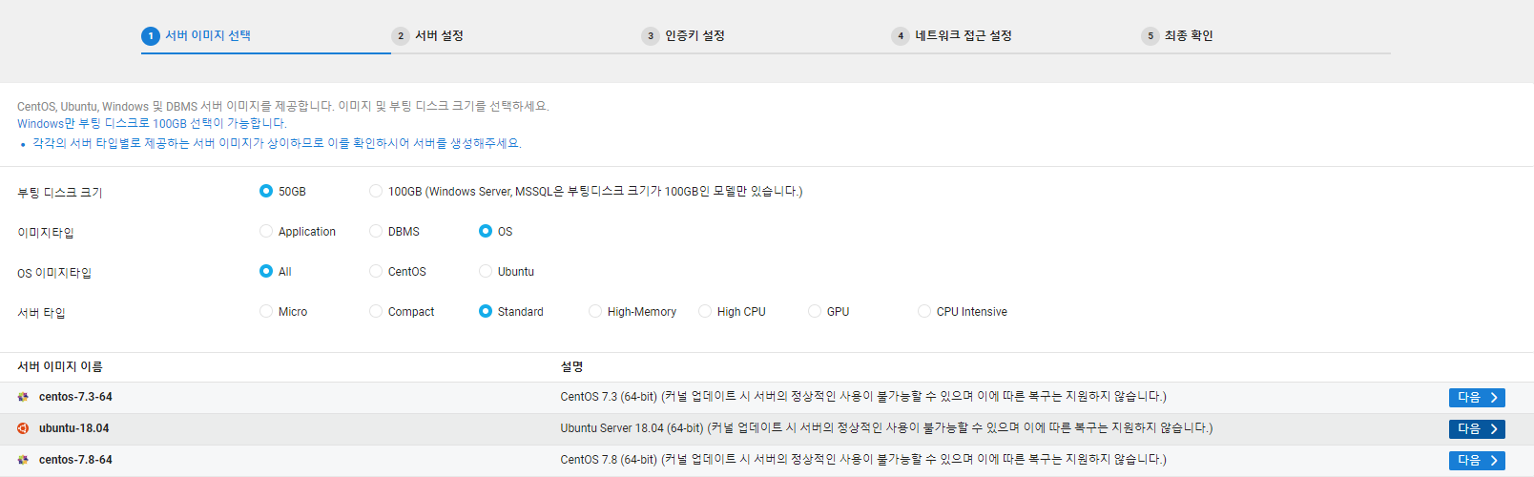The image size is (1534, 477).
Task: Click step 2 number circle icon
Action: [x=401, y=36]
